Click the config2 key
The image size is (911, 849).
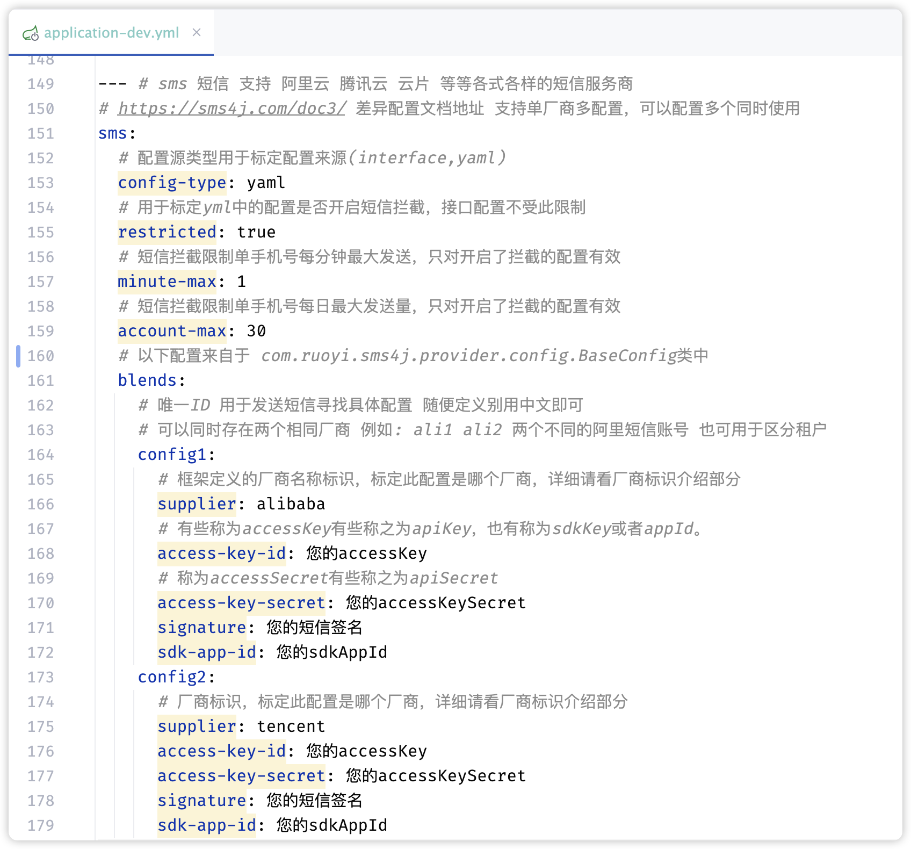[x=172, y=677]
